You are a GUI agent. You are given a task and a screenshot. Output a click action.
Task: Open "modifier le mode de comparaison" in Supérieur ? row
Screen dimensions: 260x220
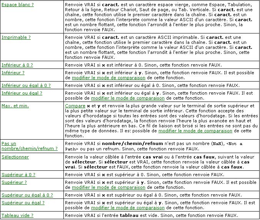point(108,187)
